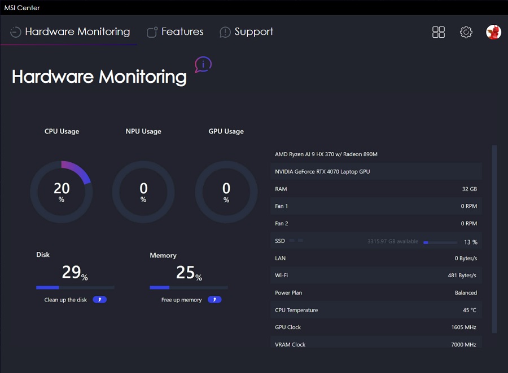Click the hardware list vertical scrollbar
The image size is (508, 373).
click(494, 239)
